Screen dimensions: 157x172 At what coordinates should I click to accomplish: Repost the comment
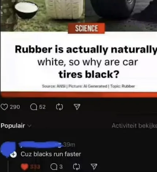[76, 167]
